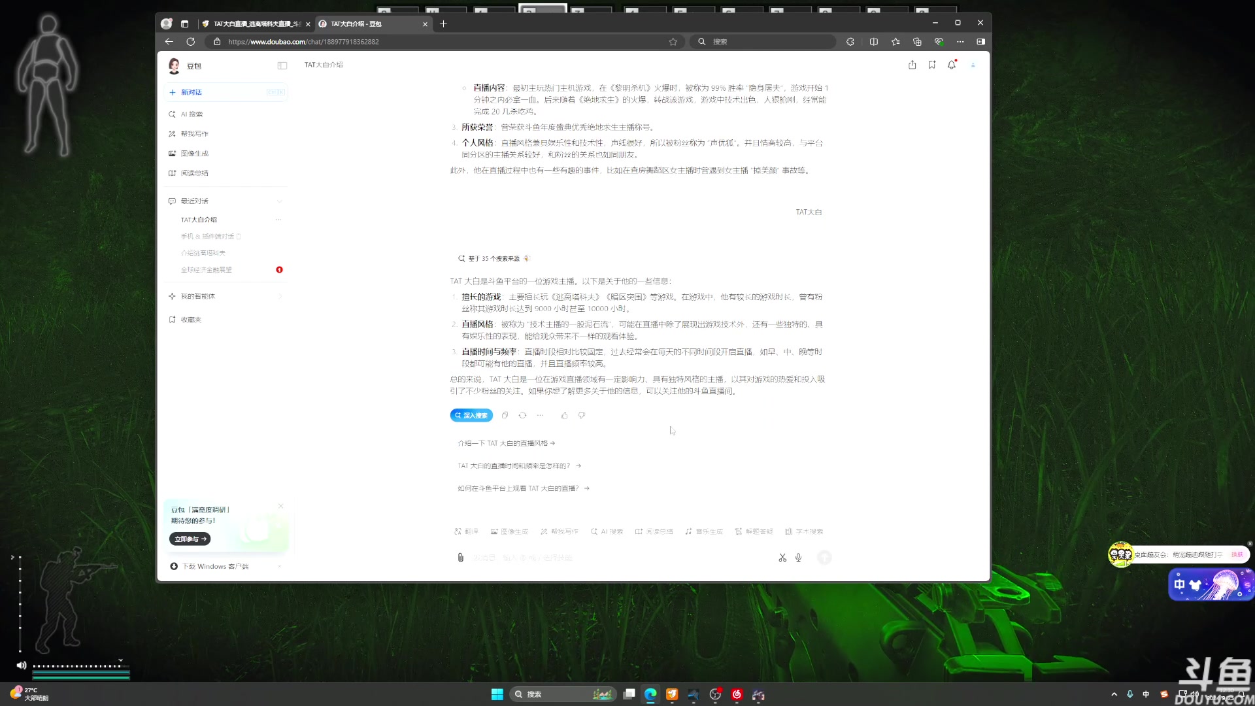The height and width of the screenshot is (706, 1255).
Task: Add page to favorites star icon
Action: coord(673,42)
